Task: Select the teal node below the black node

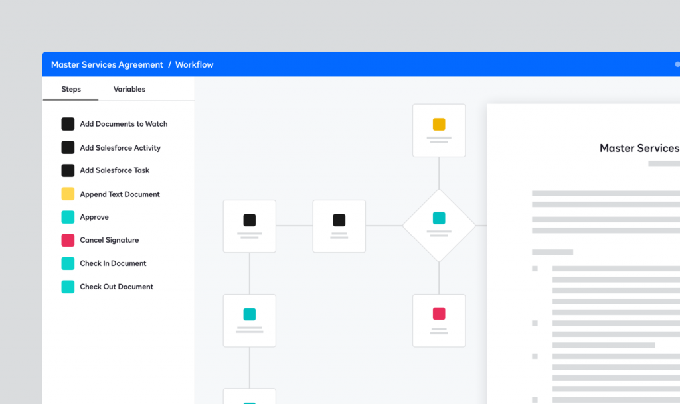Action: click(249, 320)
